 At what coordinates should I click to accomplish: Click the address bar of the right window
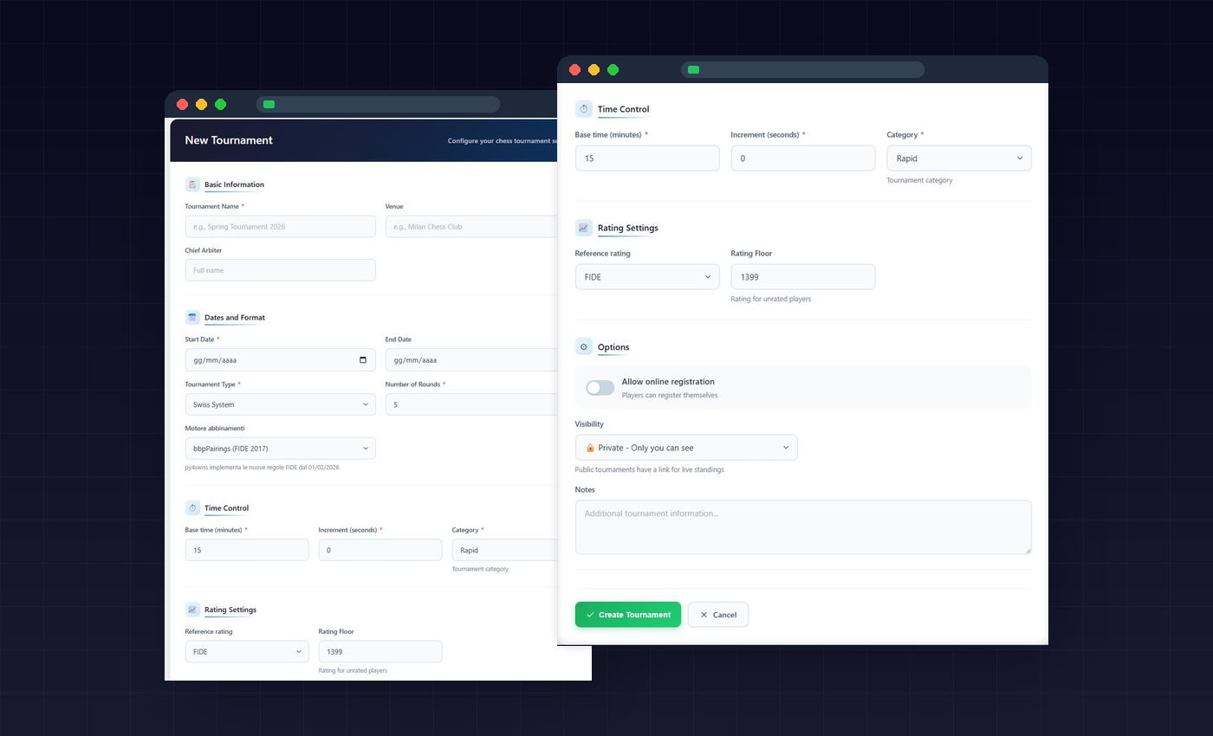[802, 70]
